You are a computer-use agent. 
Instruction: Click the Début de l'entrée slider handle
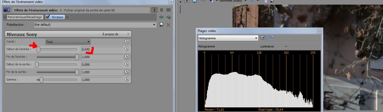click(39, 49)
